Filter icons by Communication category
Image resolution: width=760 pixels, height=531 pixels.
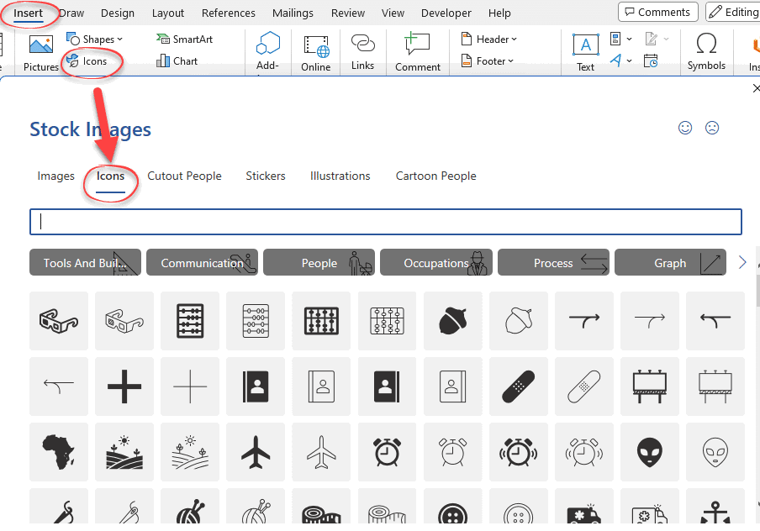tap(202, 263)
